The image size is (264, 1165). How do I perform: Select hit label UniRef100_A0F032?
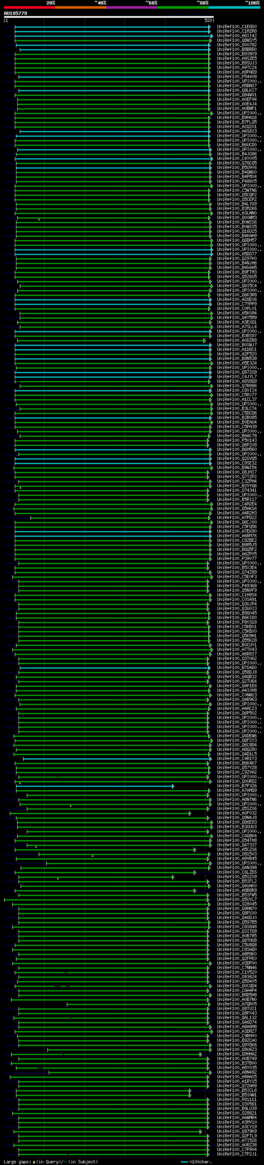pos(236,813)
